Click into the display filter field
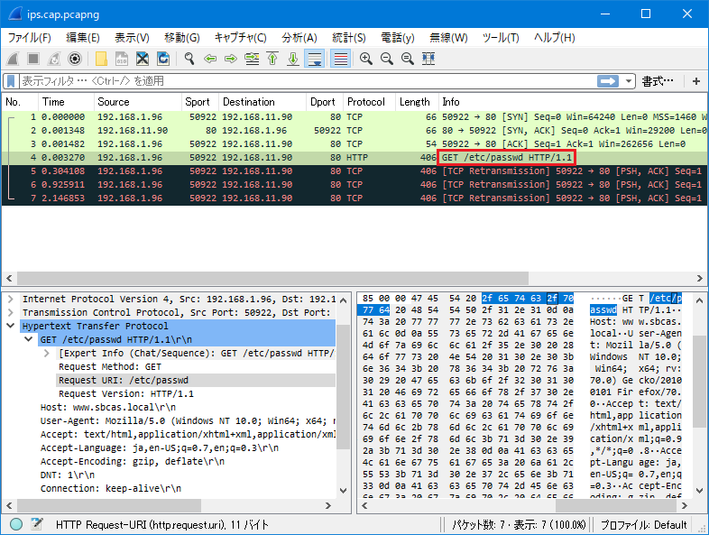This screenshot has width=709, height=535. tap(308, 81)
